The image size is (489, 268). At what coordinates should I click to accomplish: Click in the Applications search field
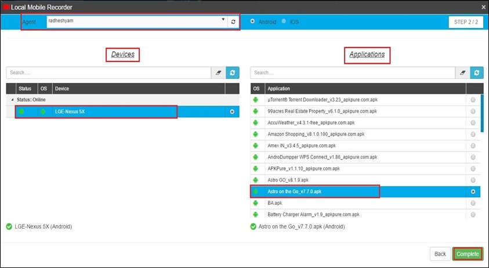(x=353, y=73)
